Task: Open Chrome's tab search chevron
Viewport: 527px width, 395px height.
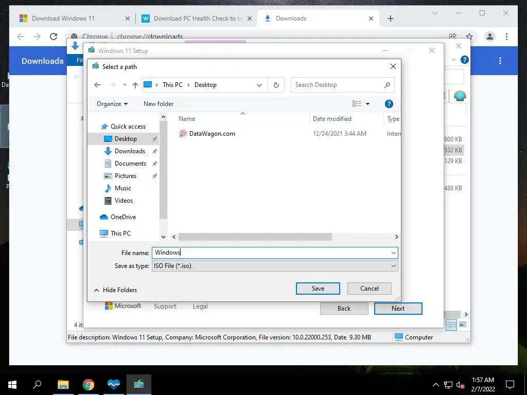Action: (434, 13)
